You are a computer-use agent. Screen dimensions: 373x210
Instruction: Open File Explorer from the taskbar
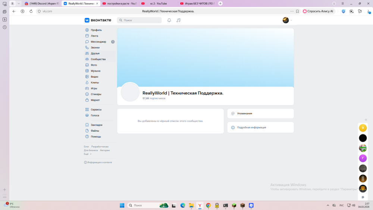point(191,206)
